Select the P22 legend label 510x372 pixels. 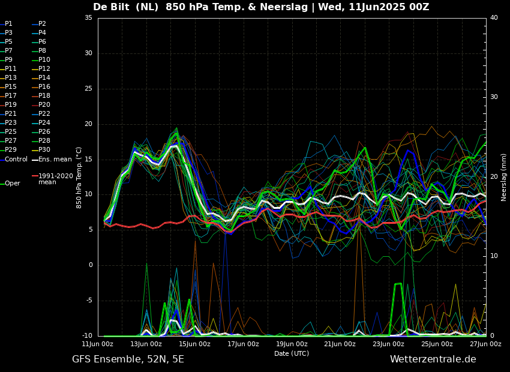pyautogui.click(x=44, y=114)
